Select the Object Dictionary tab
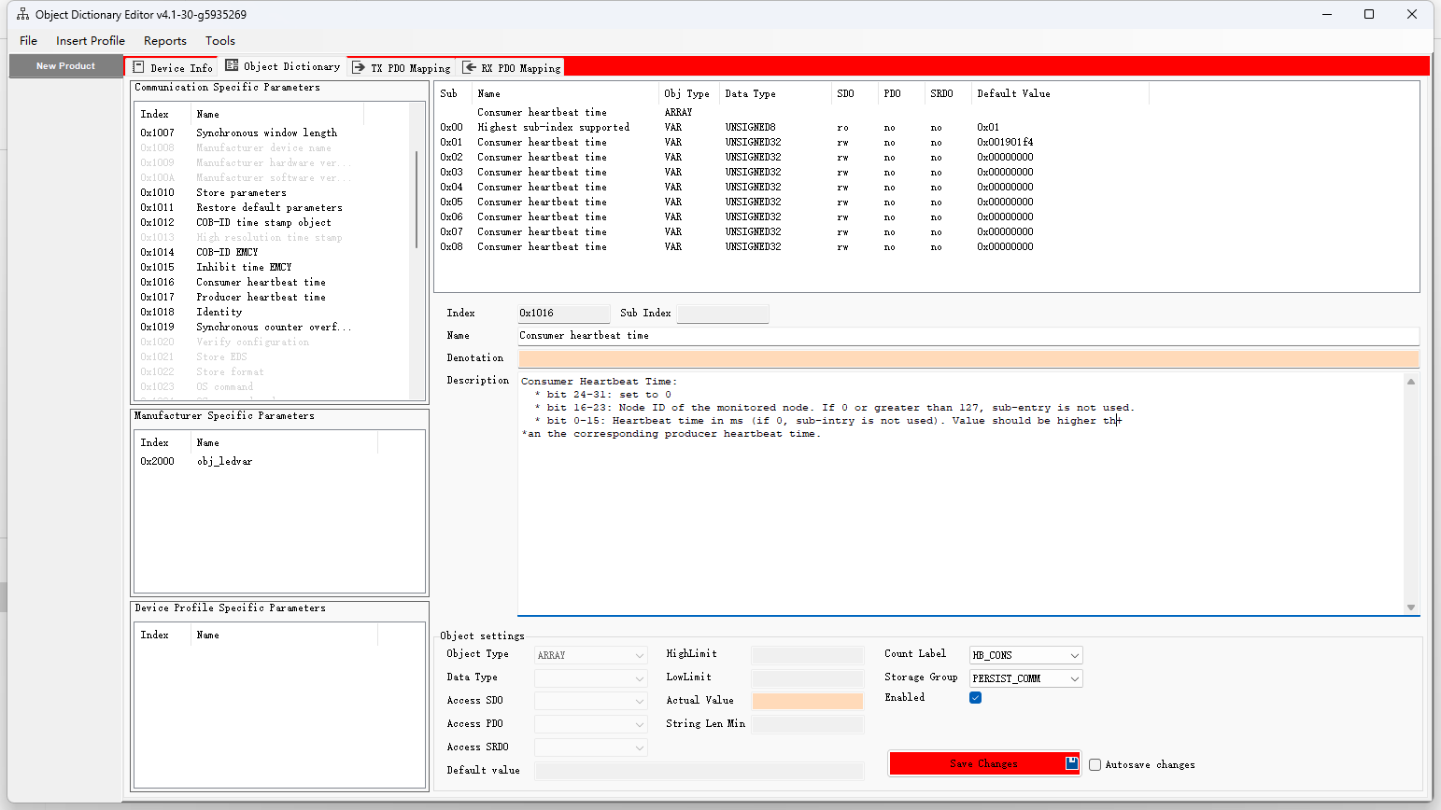 coord(283,66)
